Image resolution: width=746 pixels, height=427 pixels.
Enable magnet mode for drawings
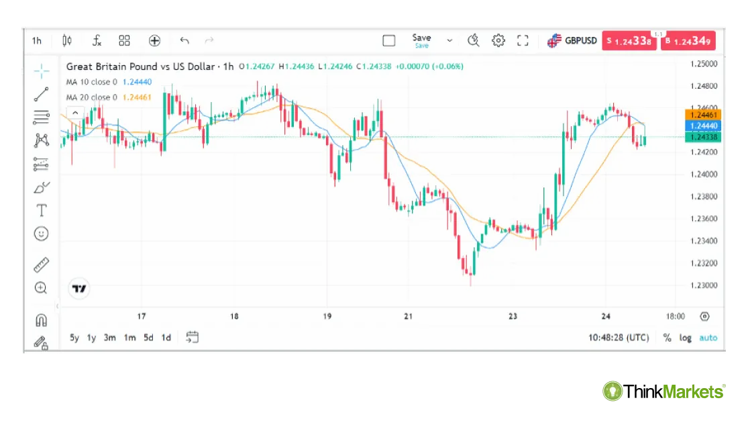[41, 320]
